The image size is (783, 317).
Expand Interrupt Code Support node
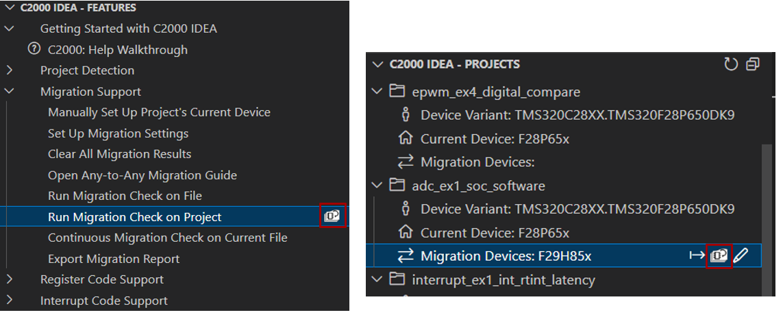pos(10,301)
